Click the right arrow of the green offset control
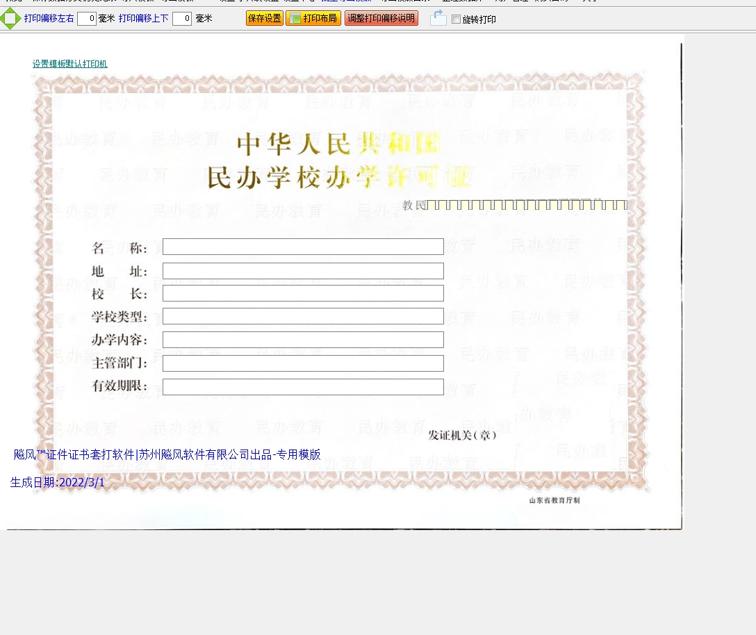Viewport: 756px width, 635px height. pyautogui.click(x=18, y=19)
